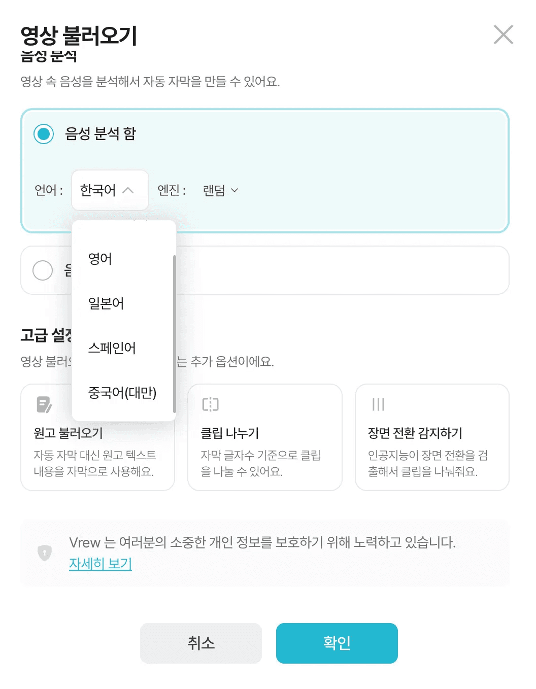Select the second analysis radio option below
The image size is (536, 689).
tap(43, 270)
